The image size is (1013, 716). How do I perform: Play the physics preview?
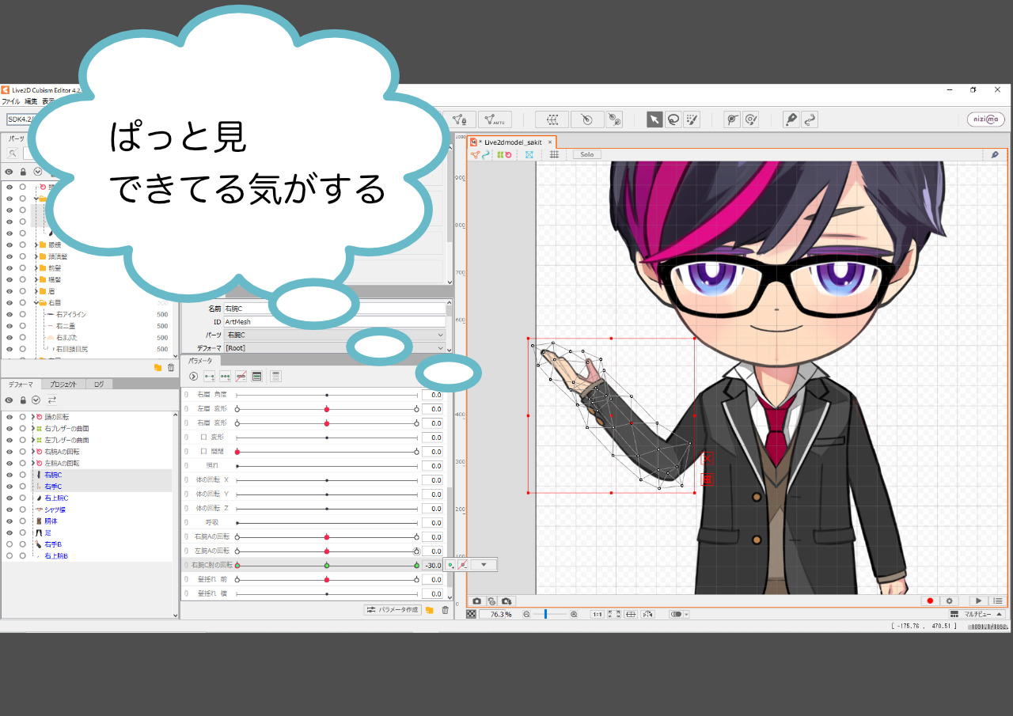pos(979,601)
